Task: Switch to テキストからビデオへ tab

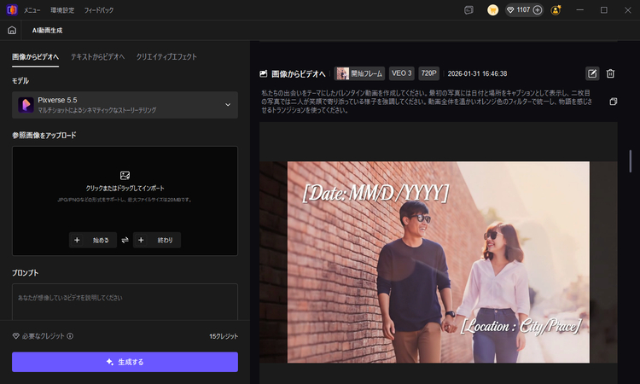Action: (x=98, y=56)
